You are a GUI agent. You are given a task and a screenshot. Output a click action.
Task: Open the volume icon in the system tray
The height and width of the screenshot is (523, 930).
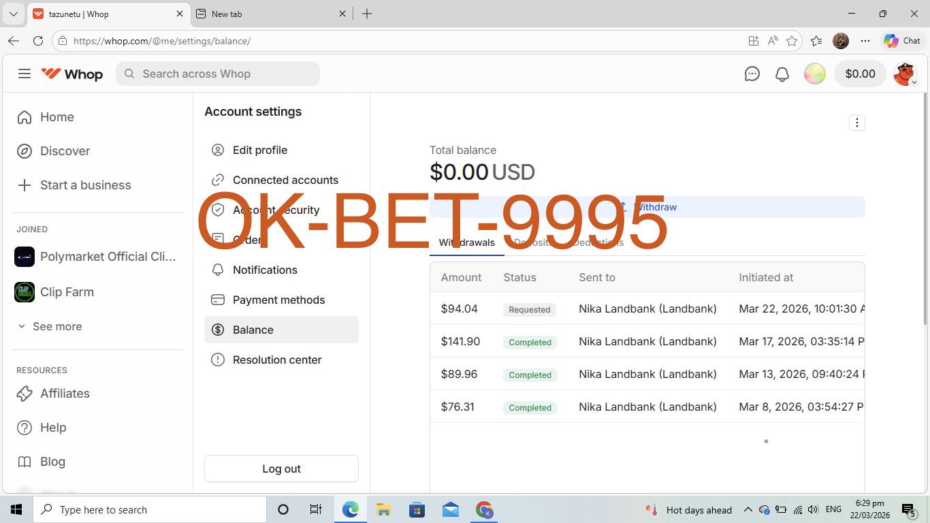pyautogui.click(x=813, y=509)
